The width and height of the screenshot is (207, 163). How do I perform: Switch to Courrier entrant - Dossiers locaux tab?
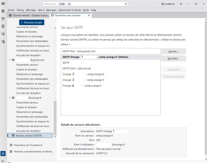tap(28, 15)
